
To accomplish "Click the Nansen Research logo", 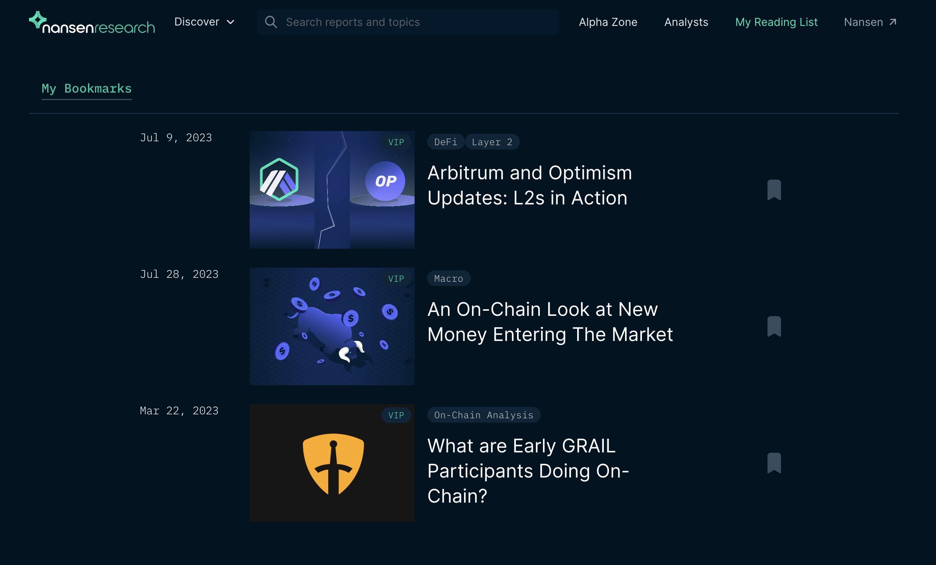I will click(92, 23).
